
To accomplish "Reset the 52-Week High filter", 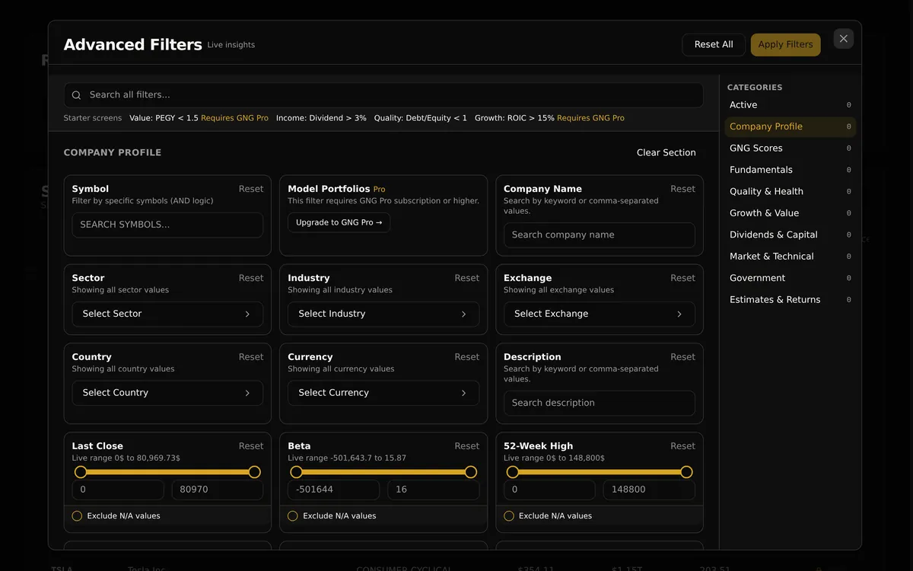I will pos(682,447).
